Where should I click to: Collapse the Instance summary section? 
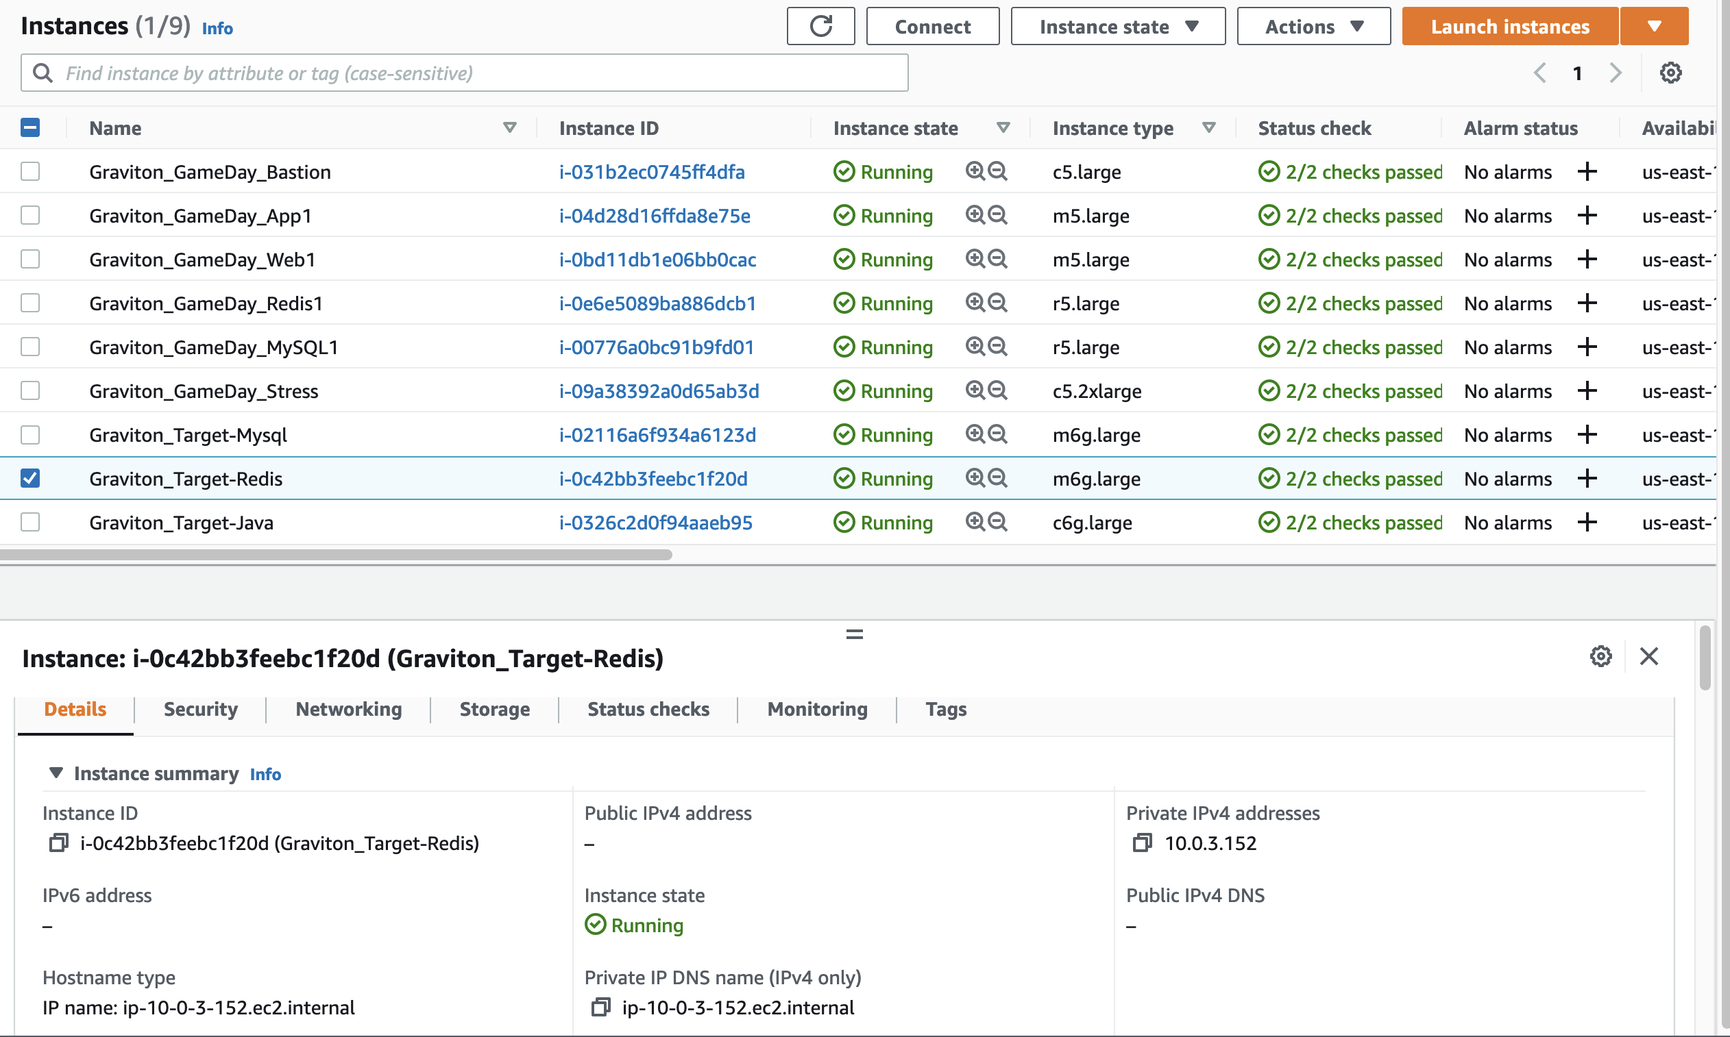point(56,773)
